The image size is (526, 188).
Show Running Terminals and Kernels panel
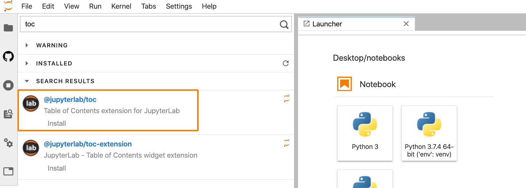pos(8,85)
